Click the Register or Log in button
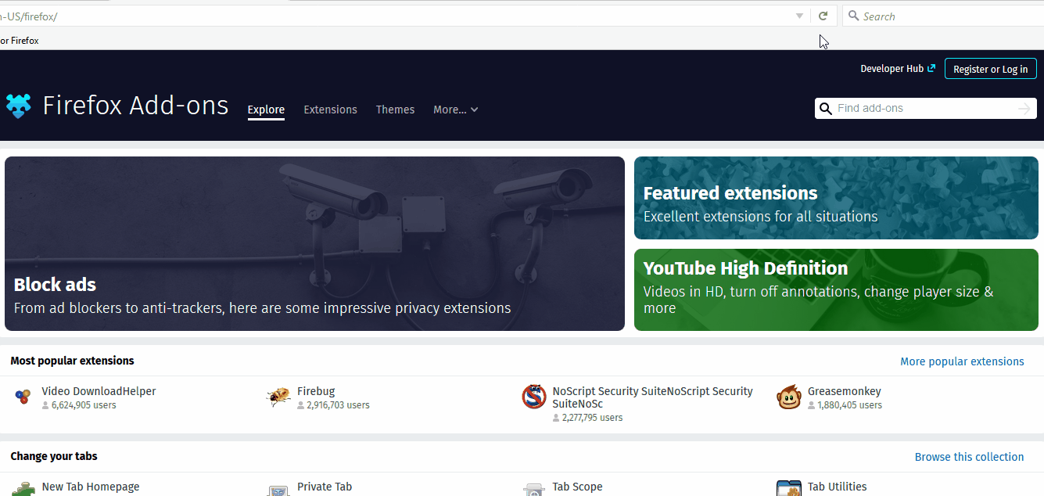The image size is (1044, 496). click(x=991, y=69)
